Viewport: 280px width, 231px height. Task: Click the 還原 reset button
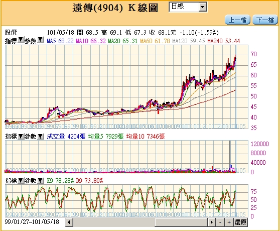[241, 222]
